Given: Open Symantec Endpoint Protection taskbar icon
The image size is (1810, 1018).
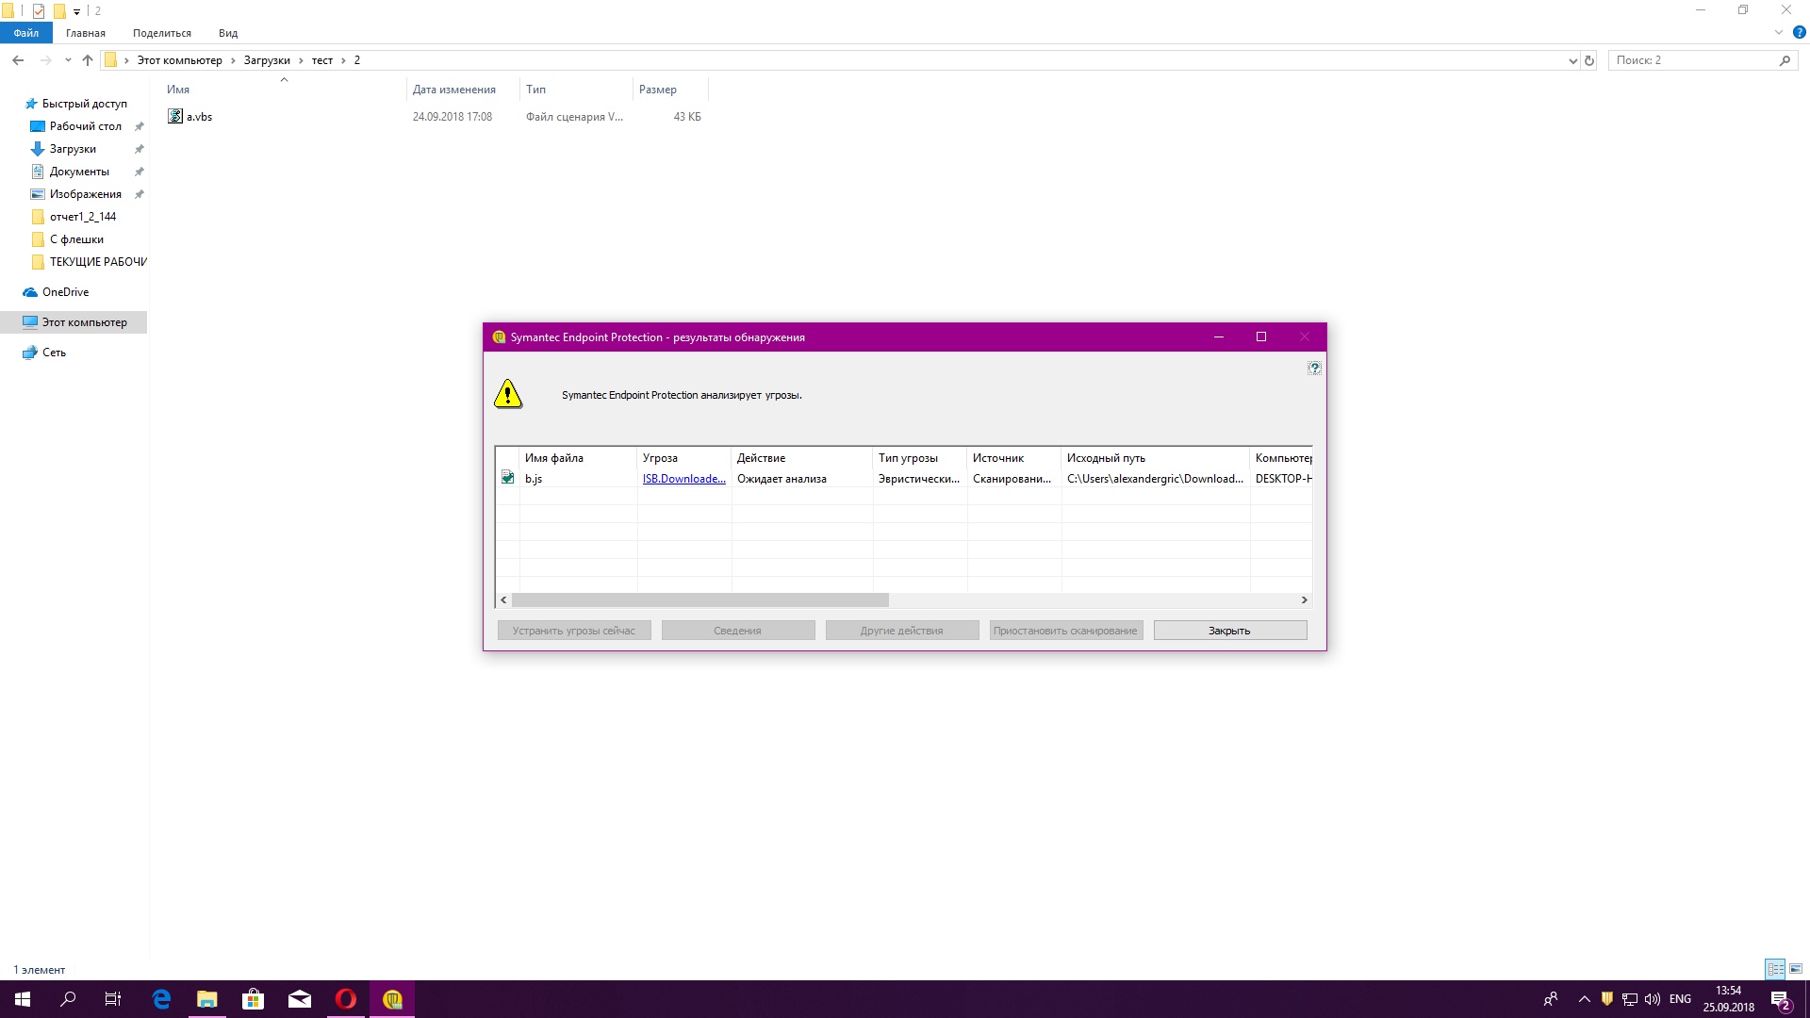Looking at the screenshot, I should tap(392, 999).
